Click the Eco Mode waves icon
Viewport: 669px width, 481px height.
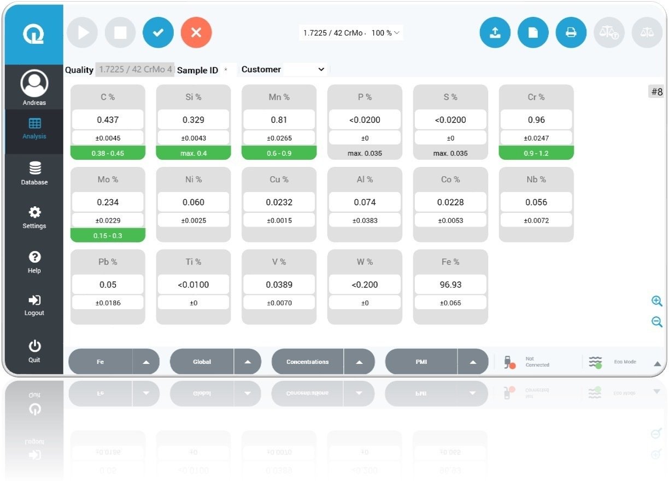pyautogui.click(x=596, y=362)
